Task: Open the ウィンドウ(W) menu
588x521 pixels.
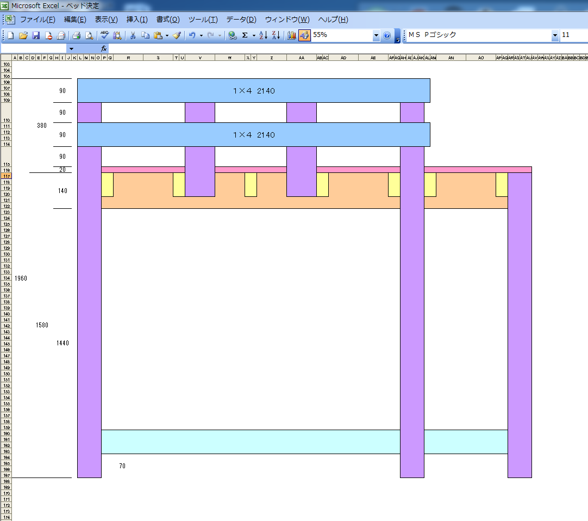Action: [x=287, y=20]
